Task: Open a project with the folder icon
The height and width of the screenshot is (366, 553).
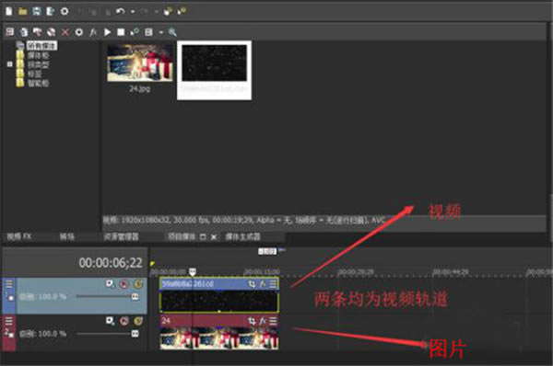Action: tap(23, 11)
